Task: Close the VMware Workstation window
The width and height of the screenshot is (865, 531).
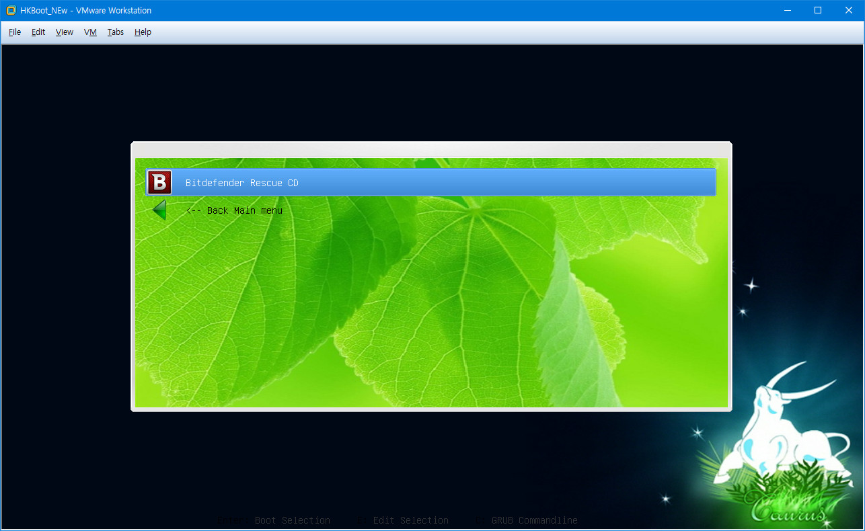Action: 849,10
